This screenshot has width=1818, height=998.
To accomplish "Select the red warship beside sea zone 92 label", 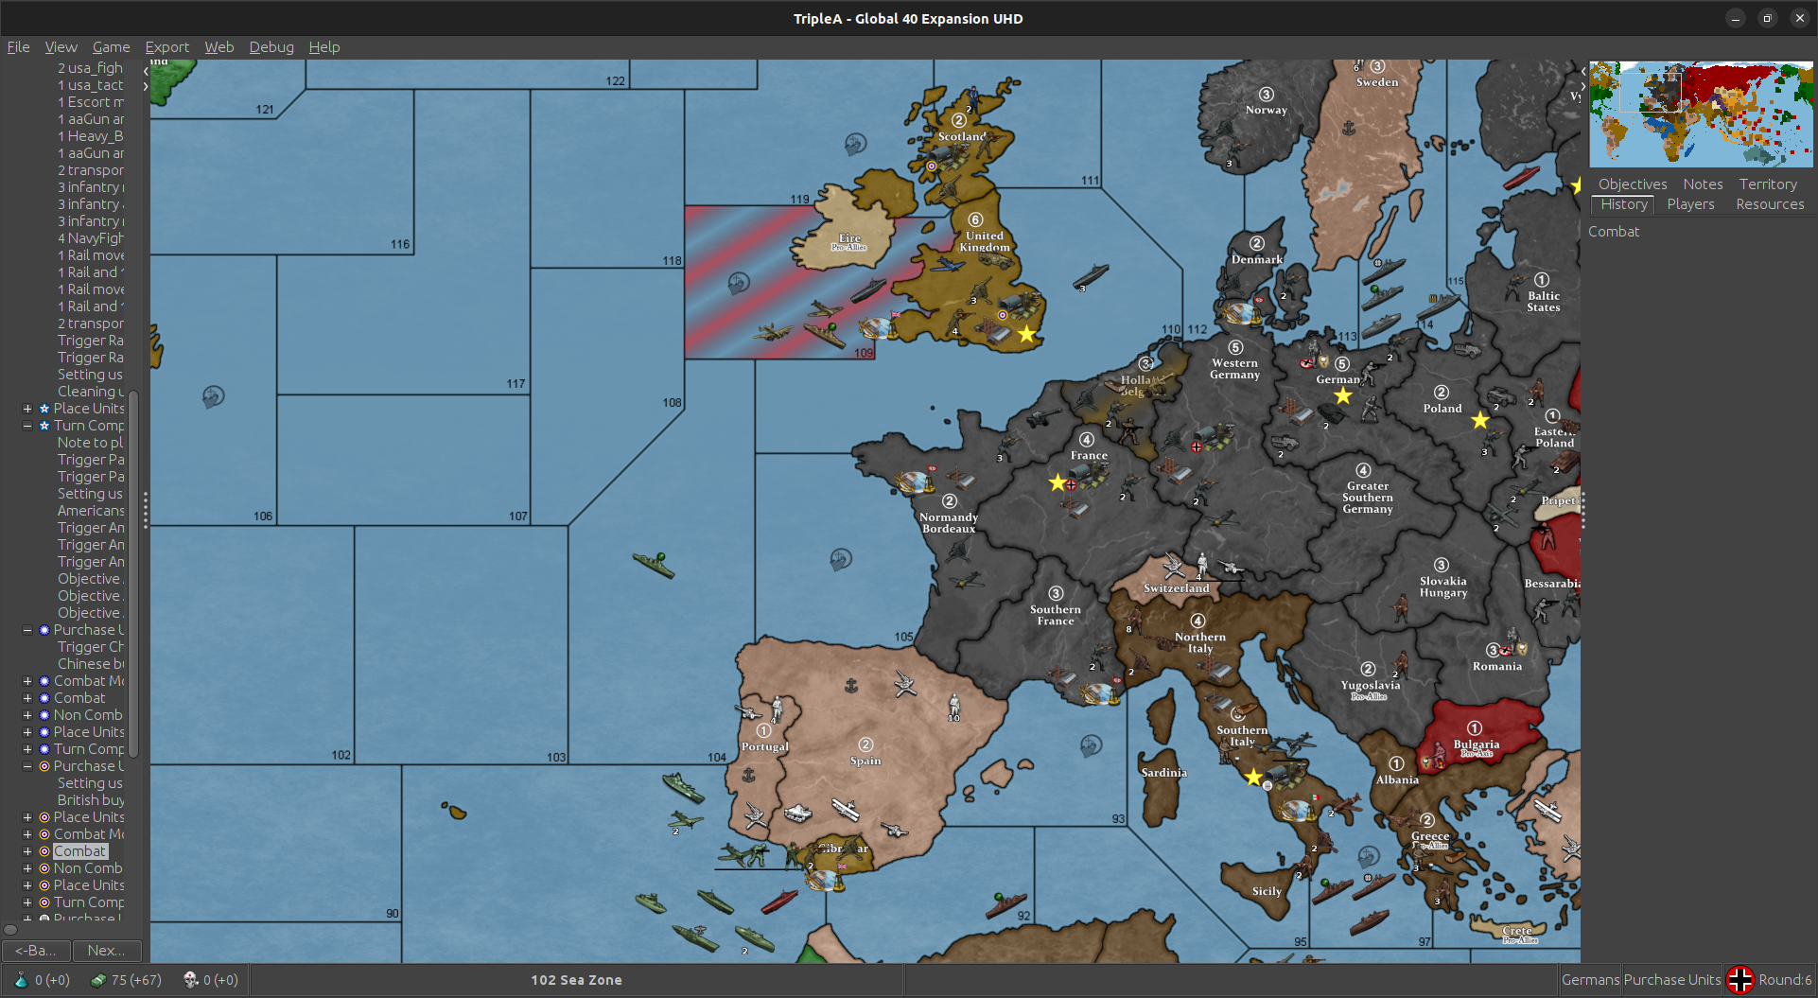I will click(x=1005, y=904).
